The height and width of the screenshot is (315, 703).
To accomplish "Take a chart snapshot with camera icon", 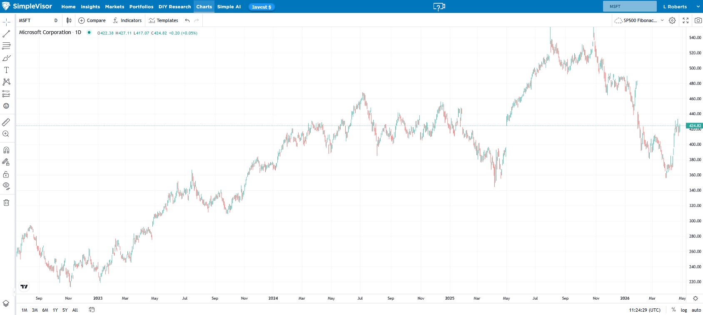I will click(698, 20).
